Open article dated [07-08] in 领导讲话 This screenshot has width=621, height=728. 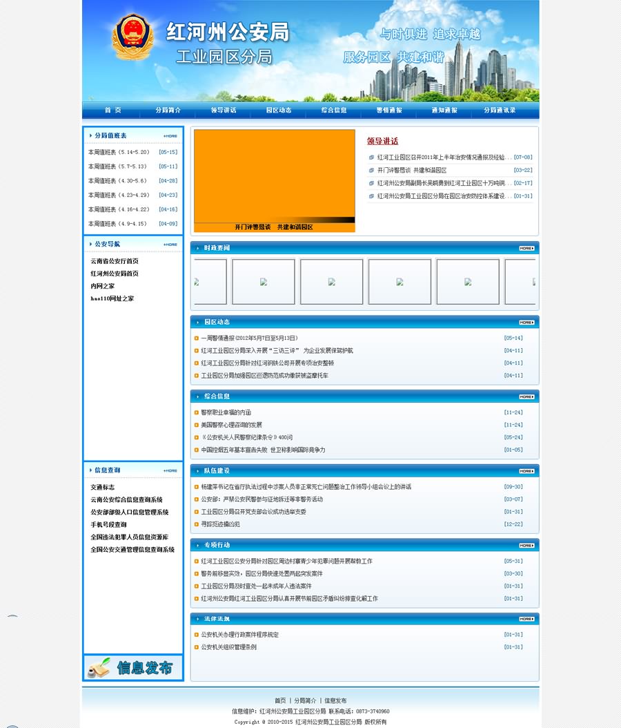(444, 157)
